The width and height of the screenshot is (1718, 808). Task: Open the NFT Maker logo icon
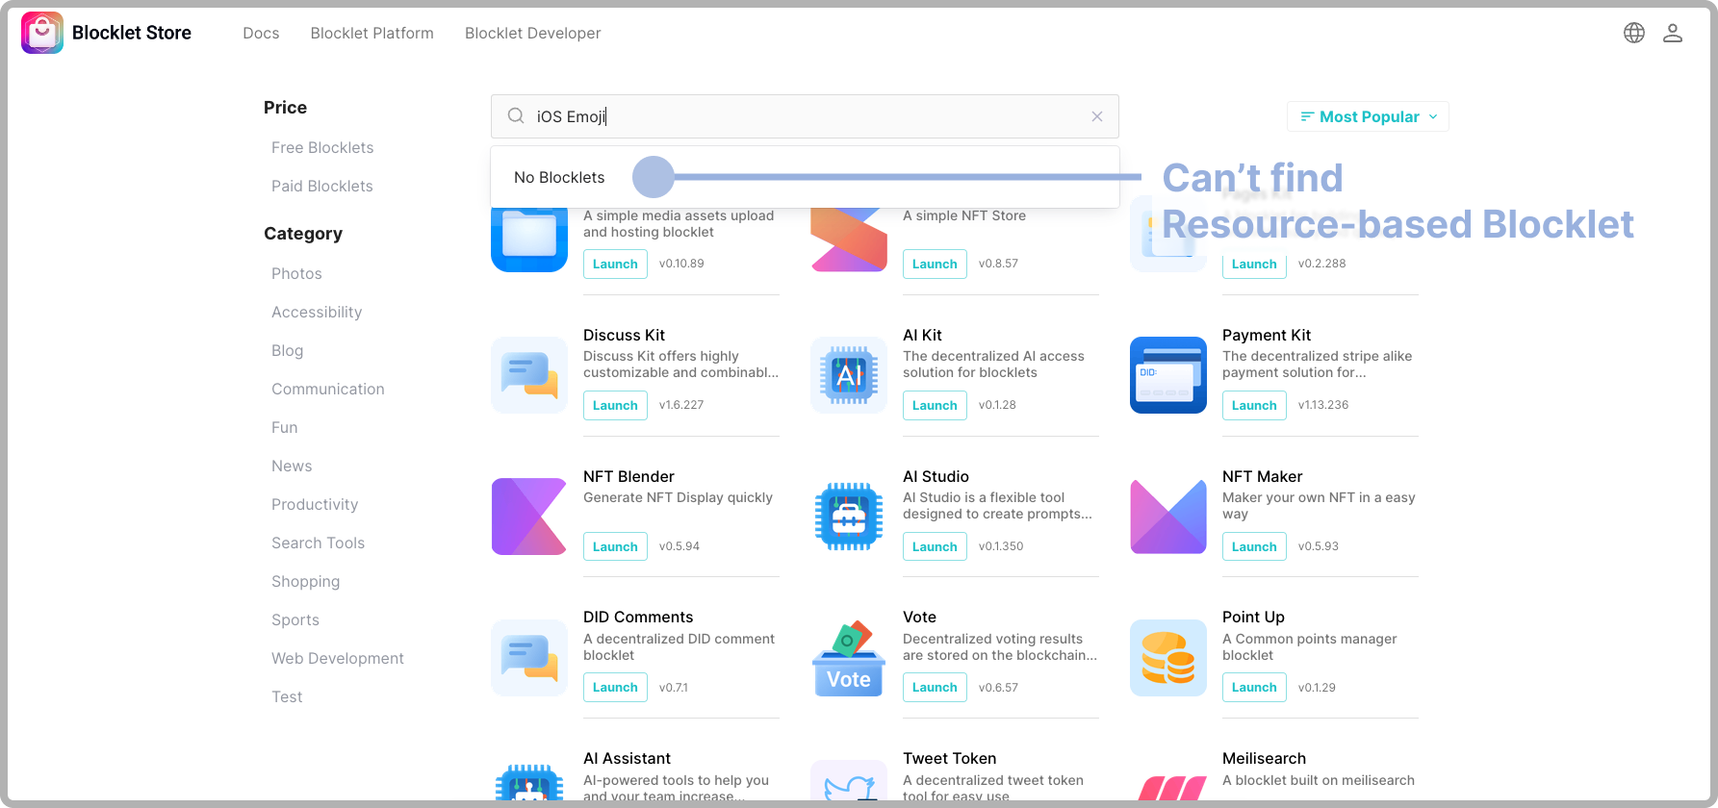tap(1167, 517)
